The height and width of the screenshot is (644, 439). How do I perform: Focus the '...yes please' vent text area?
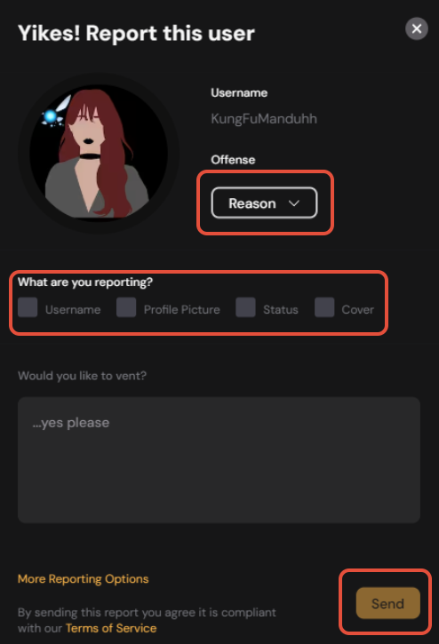point(219,459)
